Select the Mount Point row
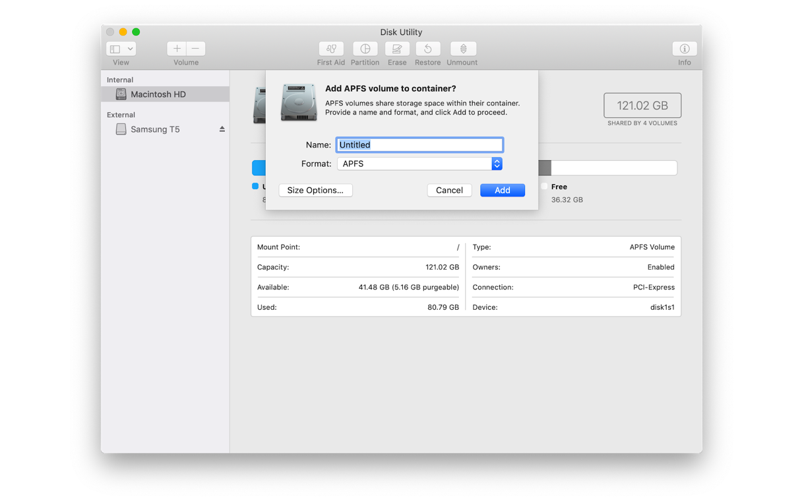 pos(358,247)
